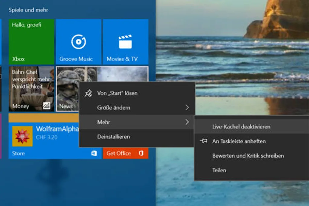Click the 'Spiele und mehr' group heading
This screenshot has width=309, height=206.
28,10
